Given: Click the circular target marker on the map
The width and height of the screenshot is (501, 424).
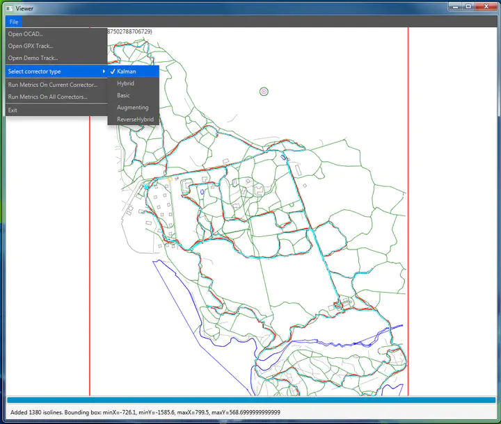Looking at the screenshot, I should click(264, 91).
